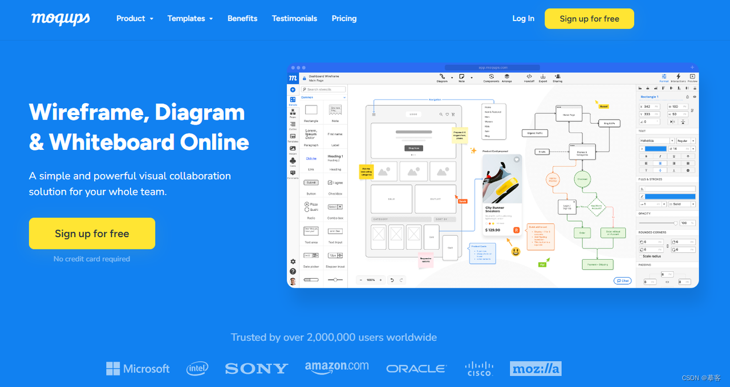Click the Export toolbar icon

[x=543, y=78]
